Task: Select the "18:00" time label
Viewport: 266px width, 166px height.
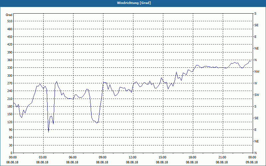Action: (192, 157)
